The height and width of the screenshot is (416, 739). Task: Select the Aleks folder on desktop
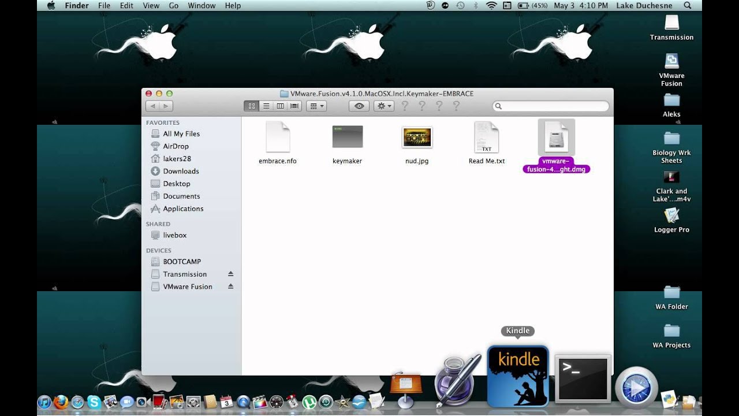pos(671,105)
